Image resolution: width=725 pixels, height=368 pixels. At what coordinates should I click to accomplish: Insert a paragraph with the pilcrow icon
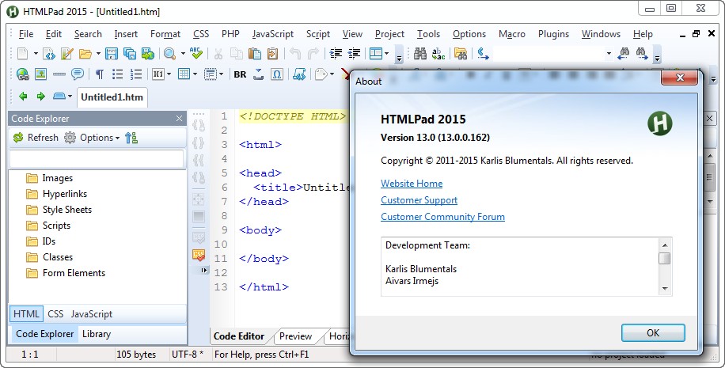[100, 74]
